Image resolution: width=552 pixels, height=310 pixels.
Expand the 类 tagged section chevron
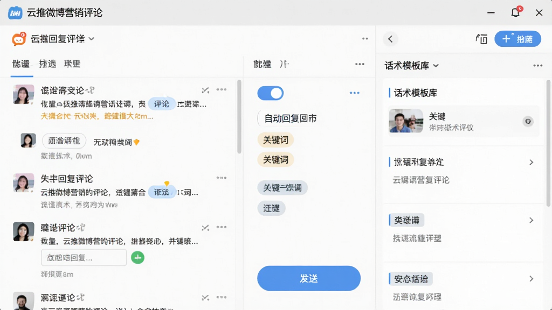pos(531,220)
